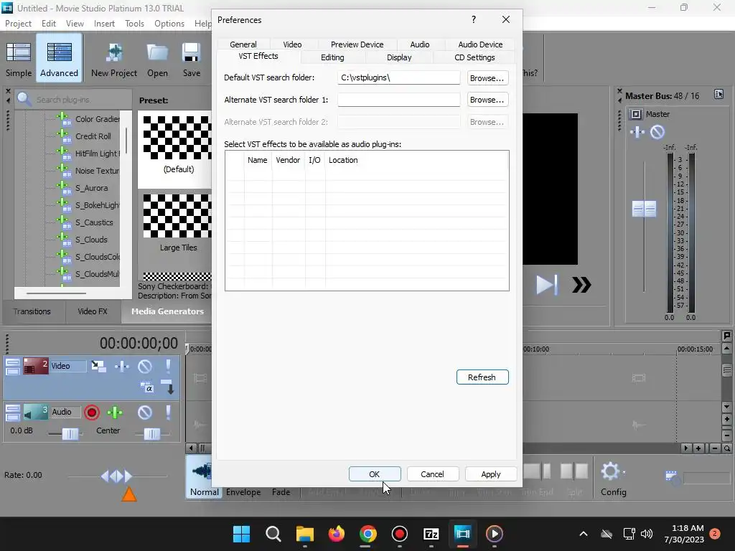Image resolution: width=735 pixels, height=551 pixels.
Task: Click the make compositing child arrow
Action: (x=168, y=387)
